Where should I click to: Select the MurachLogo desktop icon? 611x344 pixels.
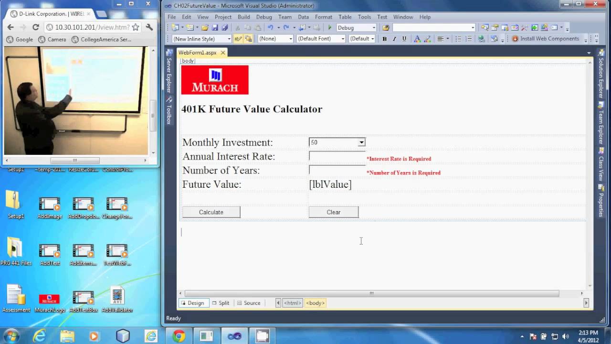pos(49,303)
